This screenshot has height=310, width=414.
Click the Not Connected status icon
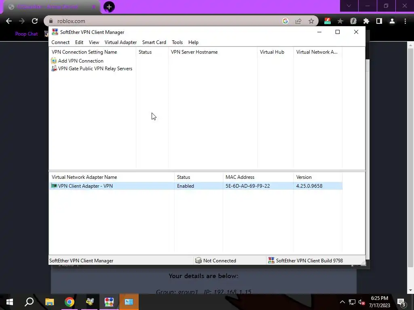coord(198,260)
